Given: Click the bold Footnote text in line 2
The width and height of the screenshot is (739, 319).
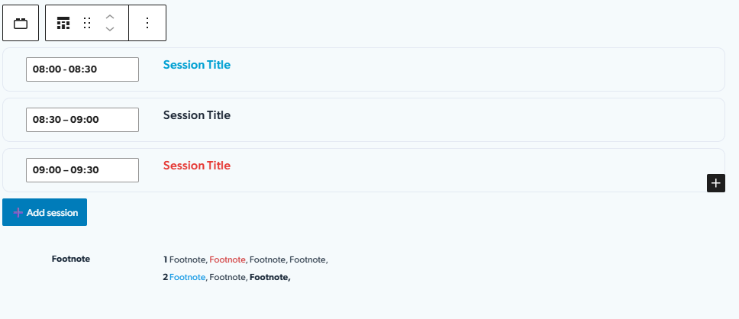Looking at the screenshot, I should 269,277.
